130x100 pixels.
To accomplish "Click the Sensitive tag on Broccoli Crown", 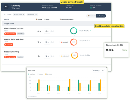I will pyautogui.click(x=20, y=57).
